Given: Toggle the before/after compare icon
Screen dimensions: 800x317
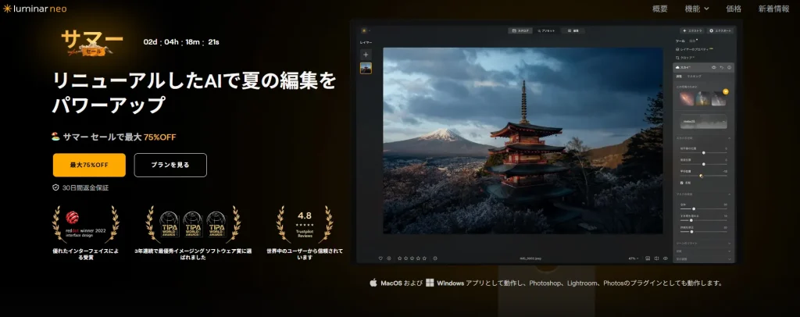Looking at the screenshot, I should (x=656, y=258).
